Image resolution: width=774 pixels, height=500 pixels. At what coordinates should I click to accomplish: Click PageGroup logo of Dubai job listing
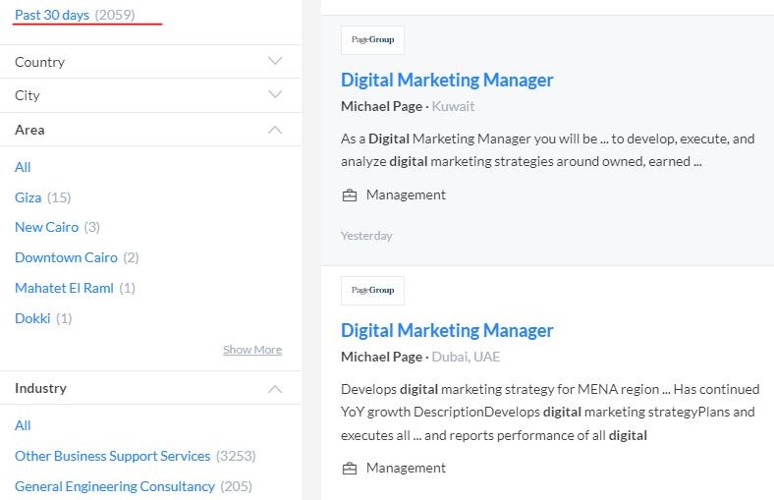(372, 291)
